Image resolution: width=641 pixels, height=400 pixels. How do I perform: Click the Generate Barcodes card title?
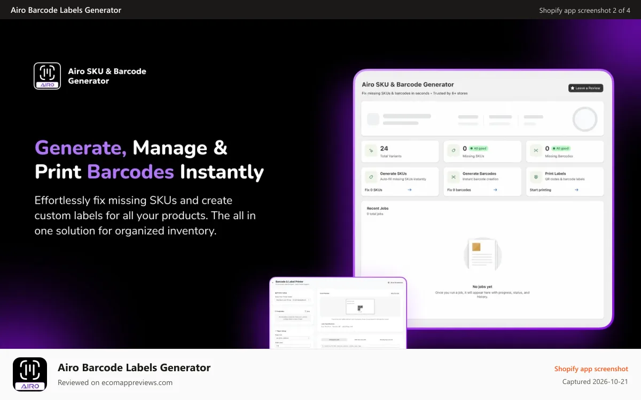[x=479, y=173]
